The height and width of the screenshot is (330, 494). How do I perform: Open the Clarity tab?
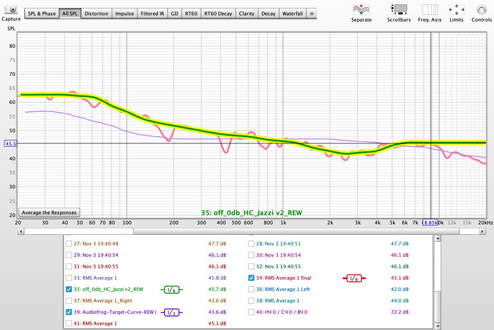(x=247, y=14)
